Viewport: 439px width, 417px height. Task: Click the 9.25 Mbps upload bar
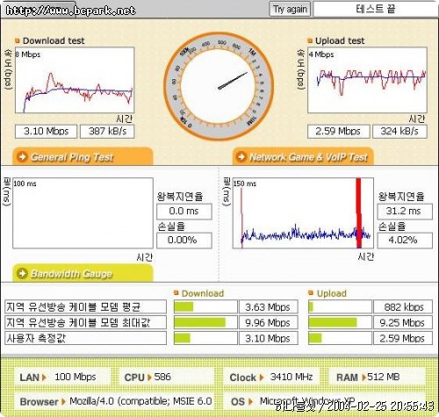click(340, 322)
